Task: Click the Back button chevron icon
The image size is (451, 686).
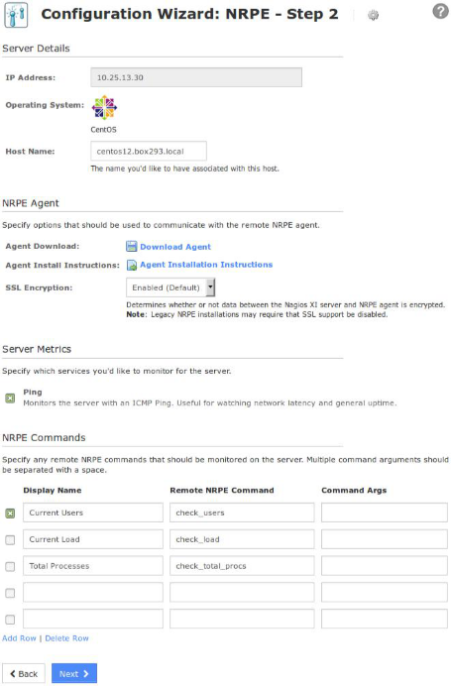Action: [12, 674]
